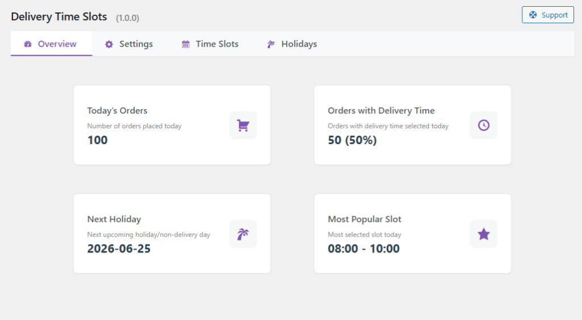The width and height of the screenshot is (582, 320).
Task: Select the Overview tab
Action: pos(57,44)
